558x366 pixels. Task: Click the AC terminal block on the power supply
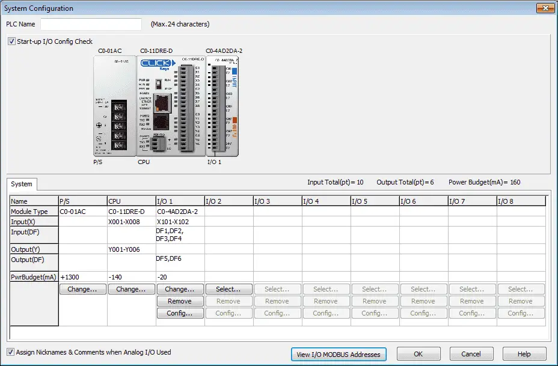click(x=118, y=126)
